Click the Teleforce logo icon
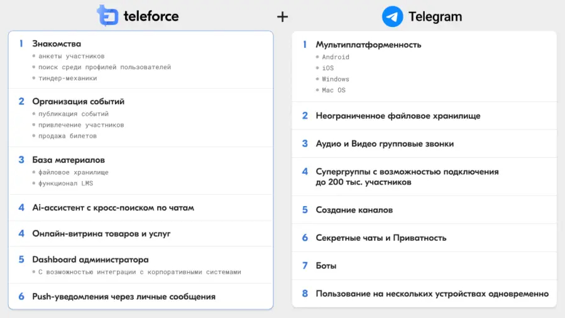Viewport: 565px width, 318px height. 107,16
